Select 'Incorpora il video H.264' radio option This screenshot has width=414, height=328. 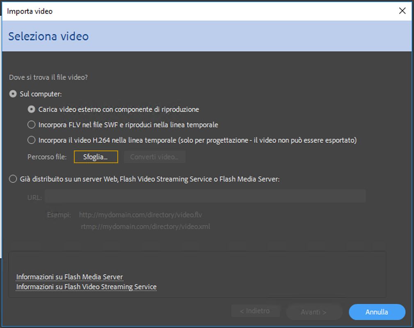tap(32, 140)
